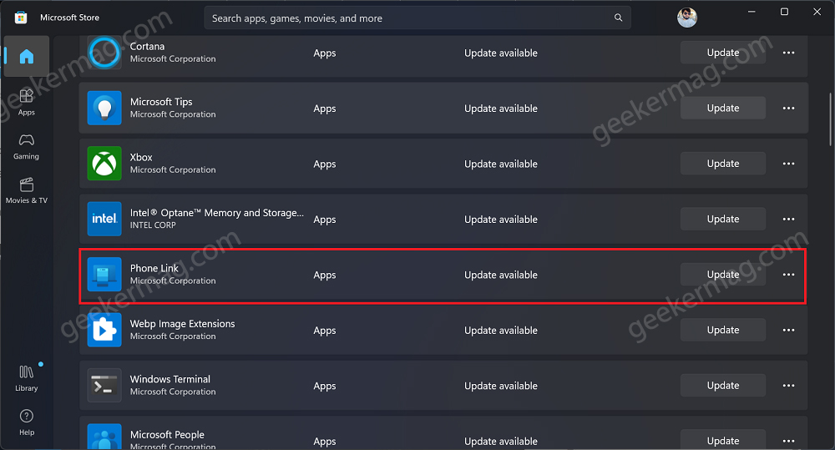Update Windows Terminal
Image resolution: width=835 pixels, height=450 pixels.
[723, 385]
